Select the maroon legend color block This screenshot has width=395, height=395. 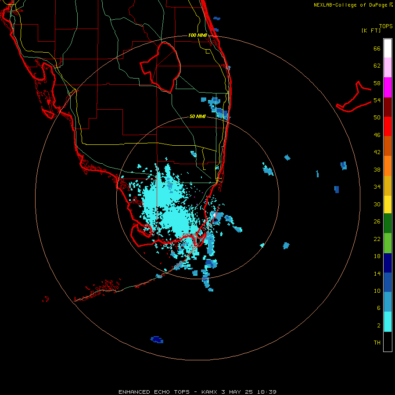(x=388, y=107)
